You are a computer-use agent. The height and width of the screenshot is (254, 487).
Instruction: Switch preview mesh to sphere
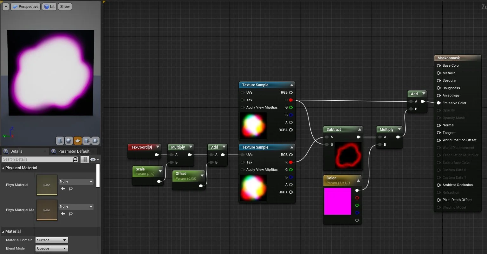click(69, 141)
